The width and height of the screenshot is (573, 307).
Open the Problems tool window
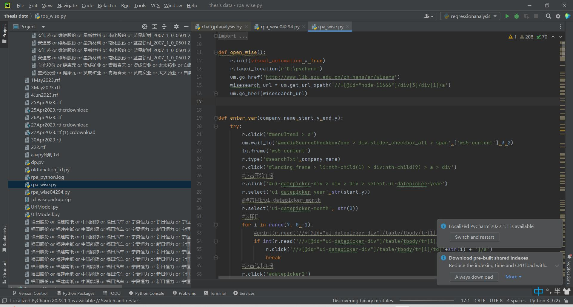184,293
